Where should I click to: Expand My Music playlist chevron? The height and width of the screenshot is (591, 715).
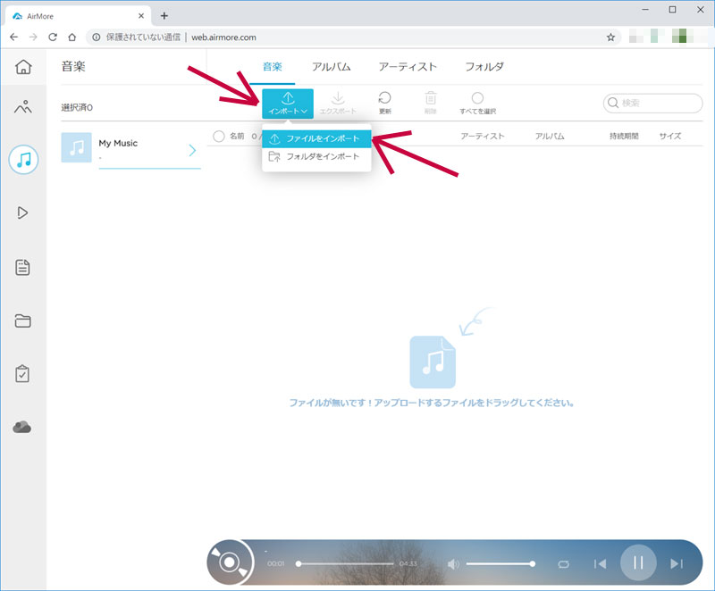(192, 150)
